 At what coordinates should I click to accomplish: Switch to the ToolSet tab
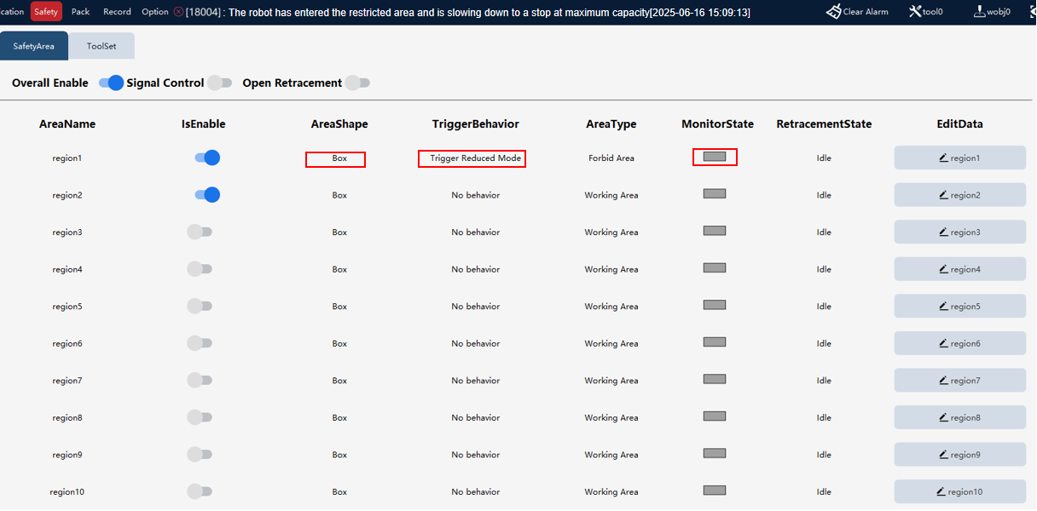pos(101,46)
